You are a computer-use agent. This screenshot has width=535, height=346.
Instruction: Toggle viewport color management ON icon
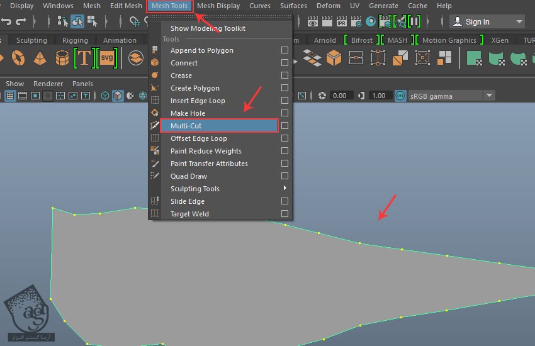coord(400,96)
